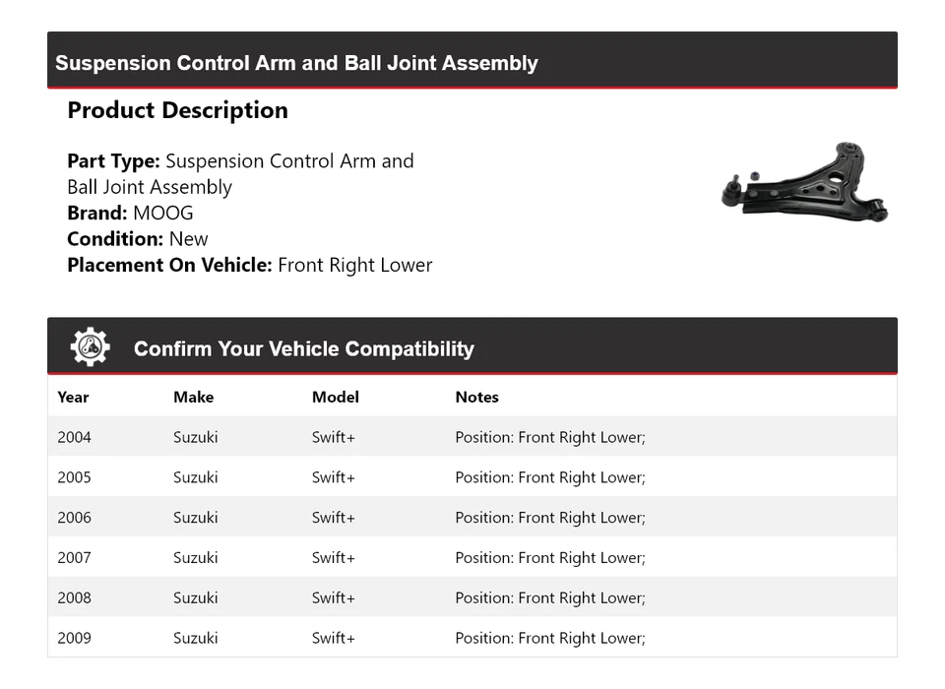Click the Confirm Your Vehicle Compatibility heading

pos(303,348)
